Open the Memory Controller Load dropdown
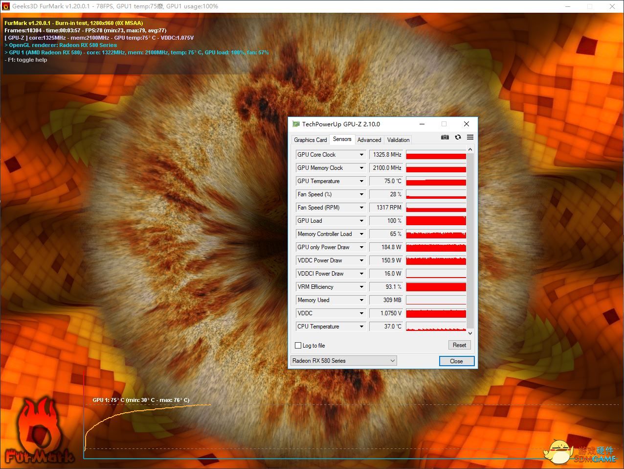Viewport: 624px width, 469px height. tap(361, 234)
